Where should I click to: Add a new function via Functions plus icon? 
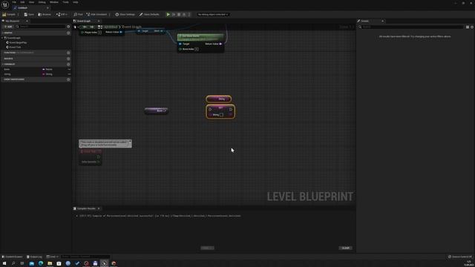pos(68,53)
